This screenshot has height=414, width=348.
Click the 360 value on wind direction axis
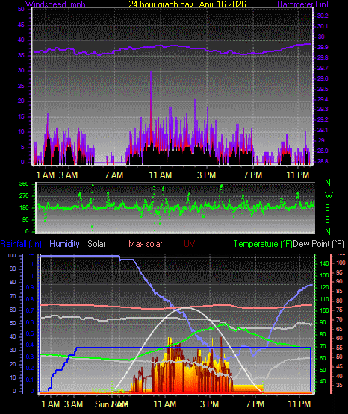(24, 184)
